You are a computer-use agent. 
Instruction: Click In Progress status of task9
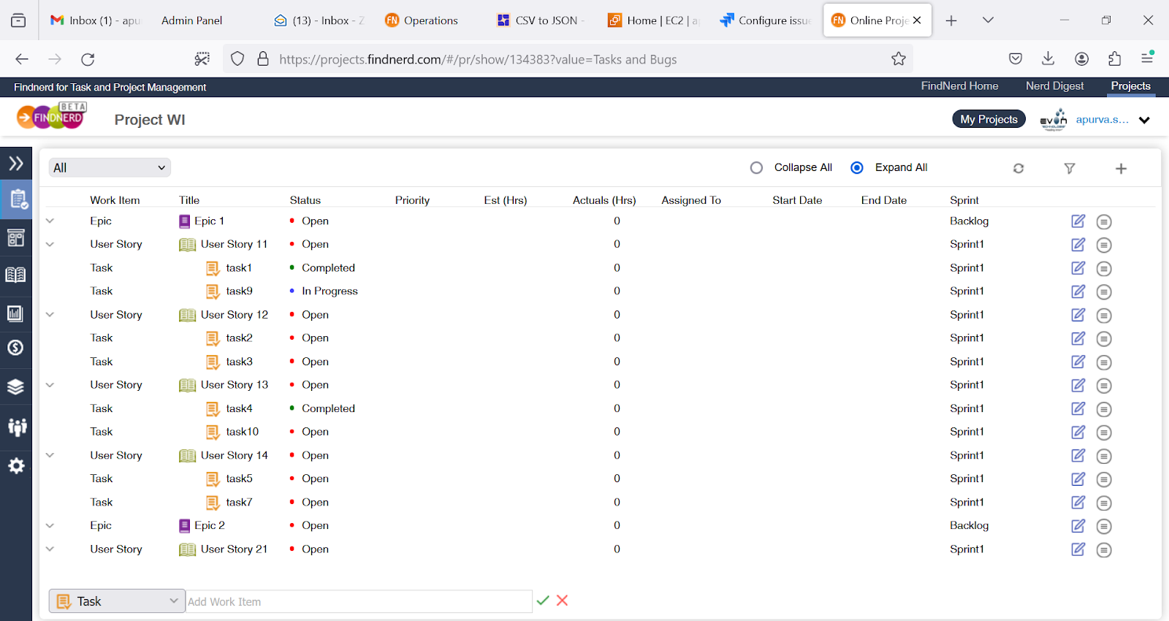[x=330, y=291]
